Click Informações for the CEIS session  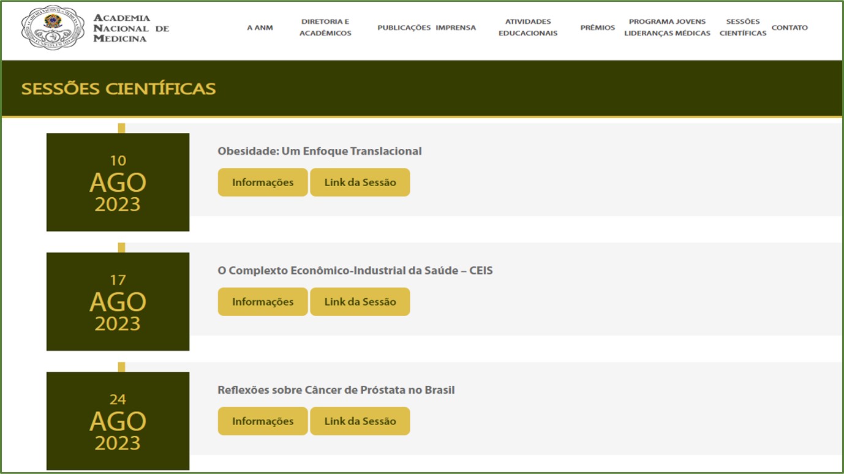(x=263, y=302)
